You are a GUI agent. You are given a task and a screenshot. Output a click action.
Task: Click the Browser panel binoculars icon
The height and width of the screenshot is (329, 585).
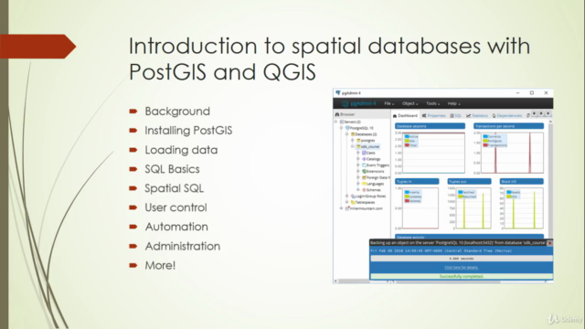tap(337, 114)
